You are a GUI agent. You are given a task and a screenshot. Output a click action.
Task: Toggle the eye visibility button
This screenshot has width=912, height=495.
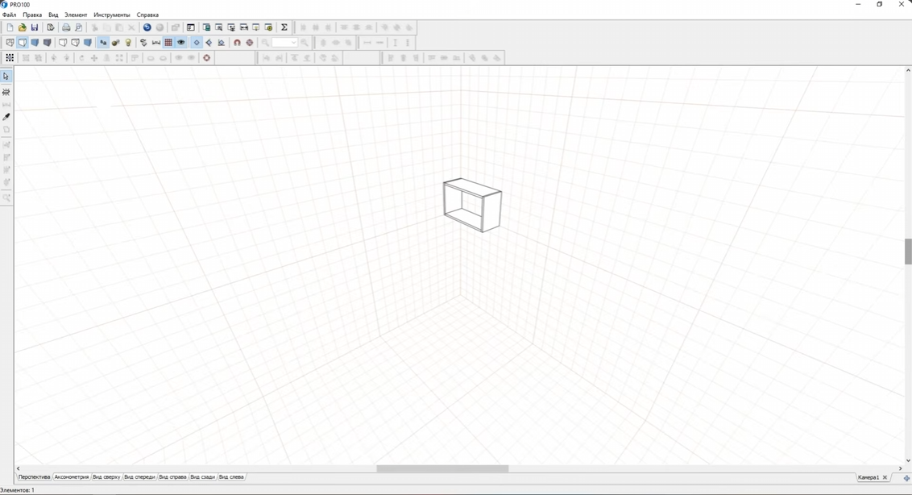181,43
